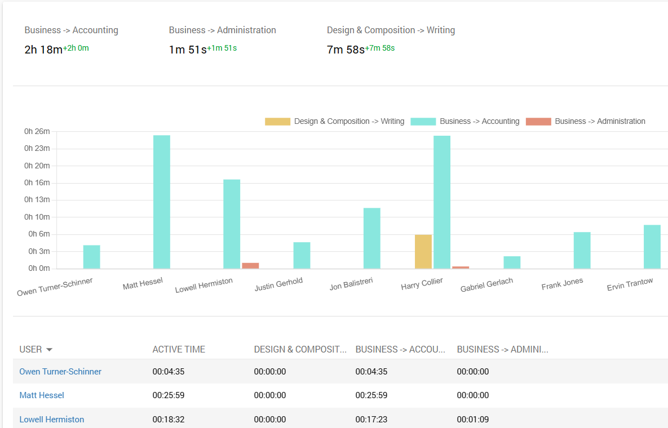
Task: Click Harry Collier's yellow Writing bar
Action: pos(423,252)
